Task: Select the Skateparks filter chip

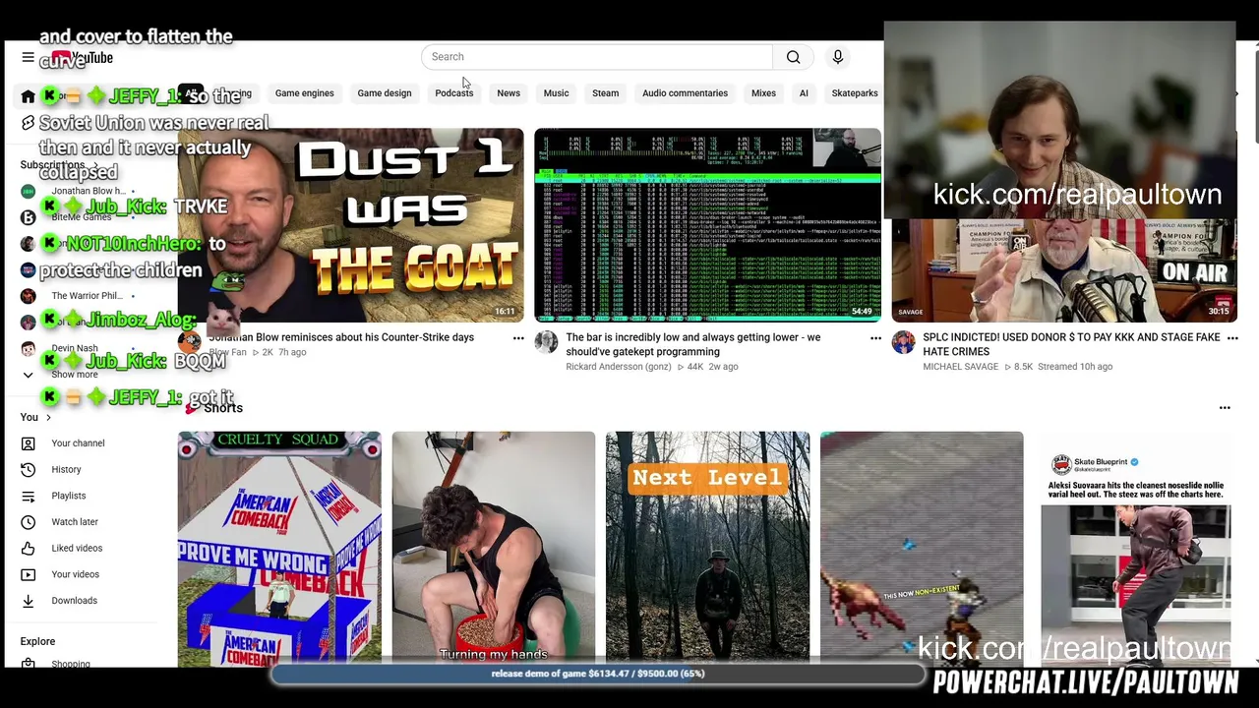Action: coord(854,93)
